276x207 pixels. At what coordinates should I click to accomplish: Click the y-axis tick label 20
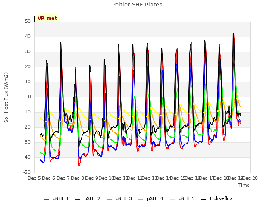click(28, 66)
